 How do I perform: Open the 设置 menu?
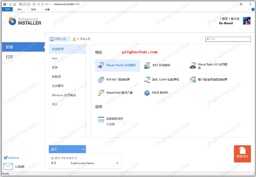(x=47, y=9)
